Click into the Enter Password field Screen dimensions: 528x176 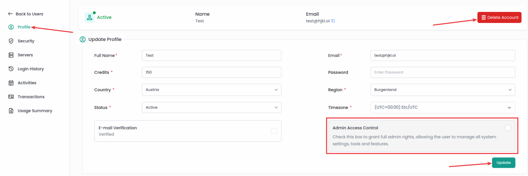(442, 72)
